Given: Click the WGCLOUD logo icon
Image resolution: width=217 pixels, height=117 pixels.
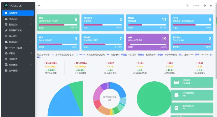Looking at the screenshot, I should 6,6.
